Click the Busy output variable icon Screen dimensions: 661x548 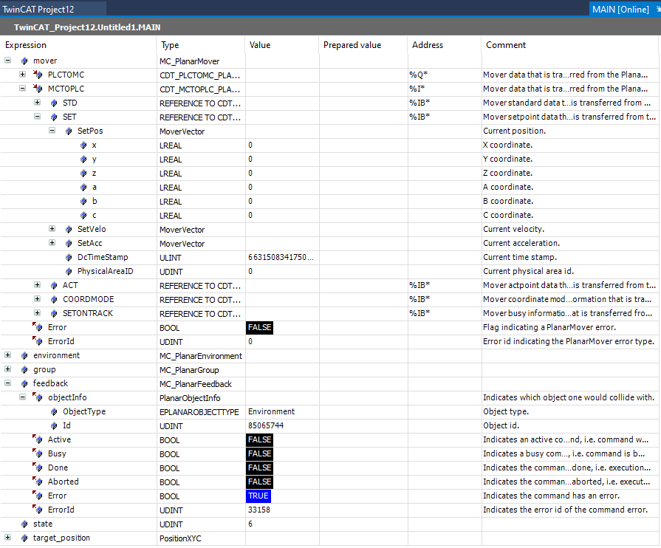(38, 453)
